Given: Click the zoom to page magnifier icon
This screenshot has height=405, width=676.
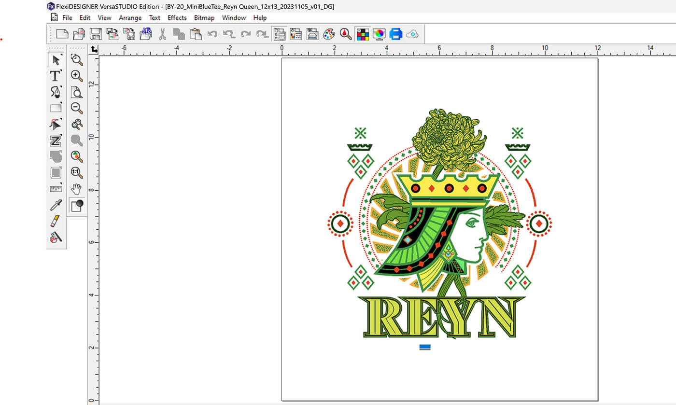Looking at the screenshot, I should click(x=77, y=92).
